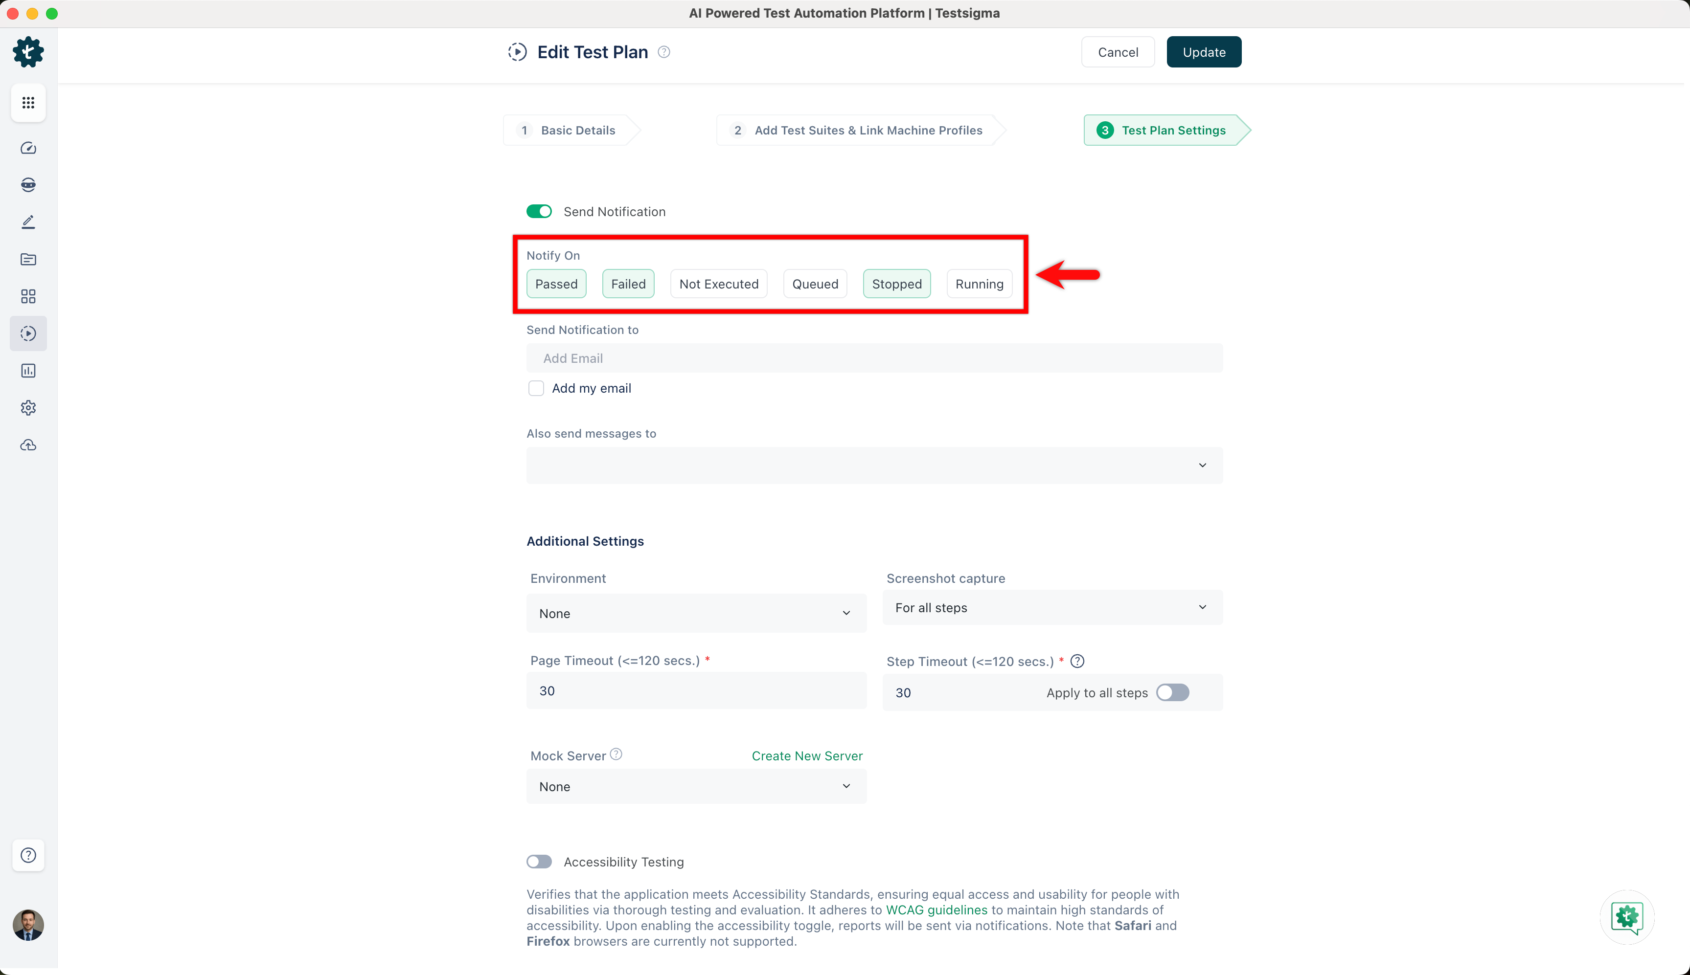
Task: Open the settings gear icon in sidebar
Action: click(28, 408)
